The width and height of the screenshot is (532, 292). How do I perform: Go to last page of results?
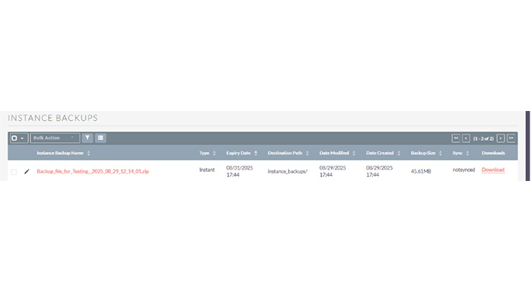(x=511, y=138)
